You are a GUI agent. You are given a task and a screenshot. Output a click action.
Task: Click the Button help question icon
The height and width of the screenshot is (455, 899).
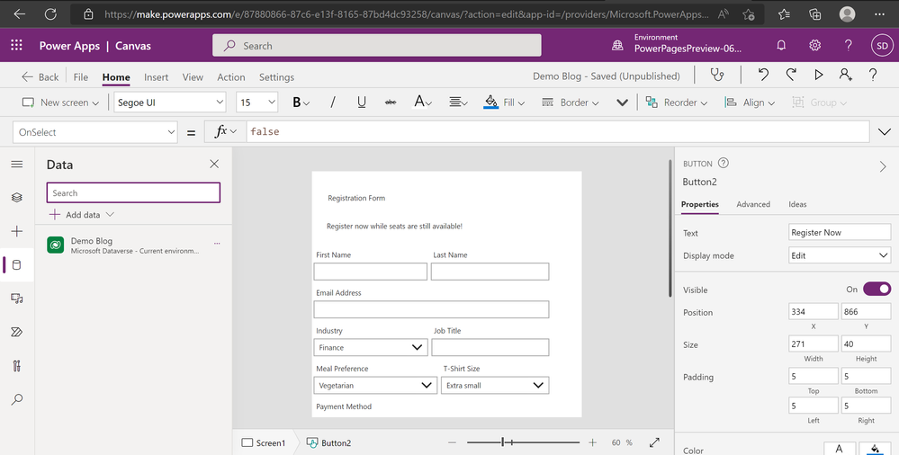click(x=724, y=163)
